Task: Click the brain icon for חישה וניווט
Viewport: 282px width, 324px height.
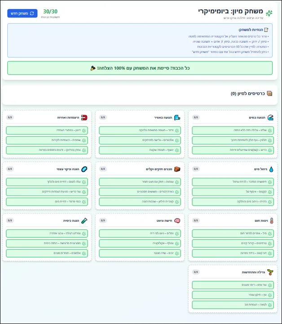Action: click(x=177, y=221)
